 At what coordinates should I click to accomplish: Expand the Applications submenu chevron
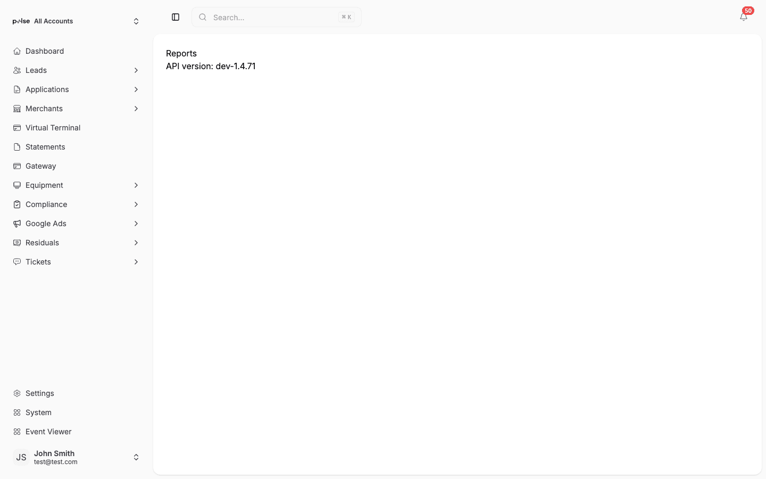[x=136, y=89]
